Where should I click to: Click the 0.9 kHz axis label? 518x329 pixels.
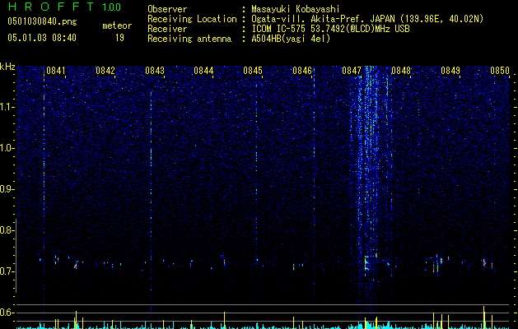pyautogui.click(x=7, y=189)
